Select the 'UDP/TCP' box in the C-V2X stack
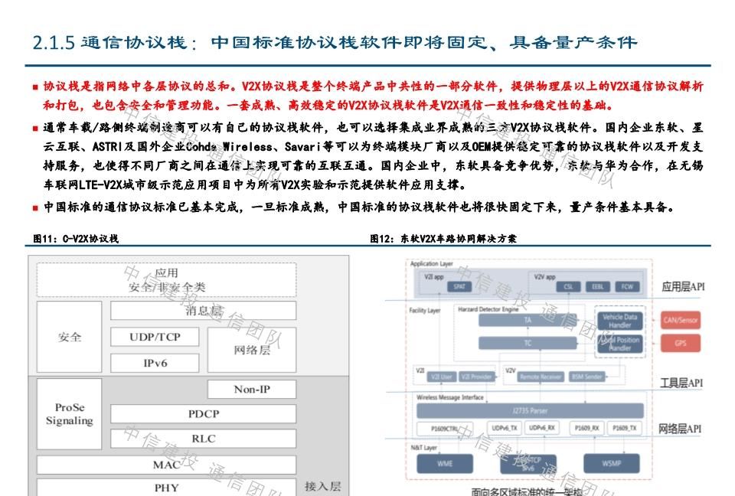This screenshot has height=496, width=735. point(155,337)
